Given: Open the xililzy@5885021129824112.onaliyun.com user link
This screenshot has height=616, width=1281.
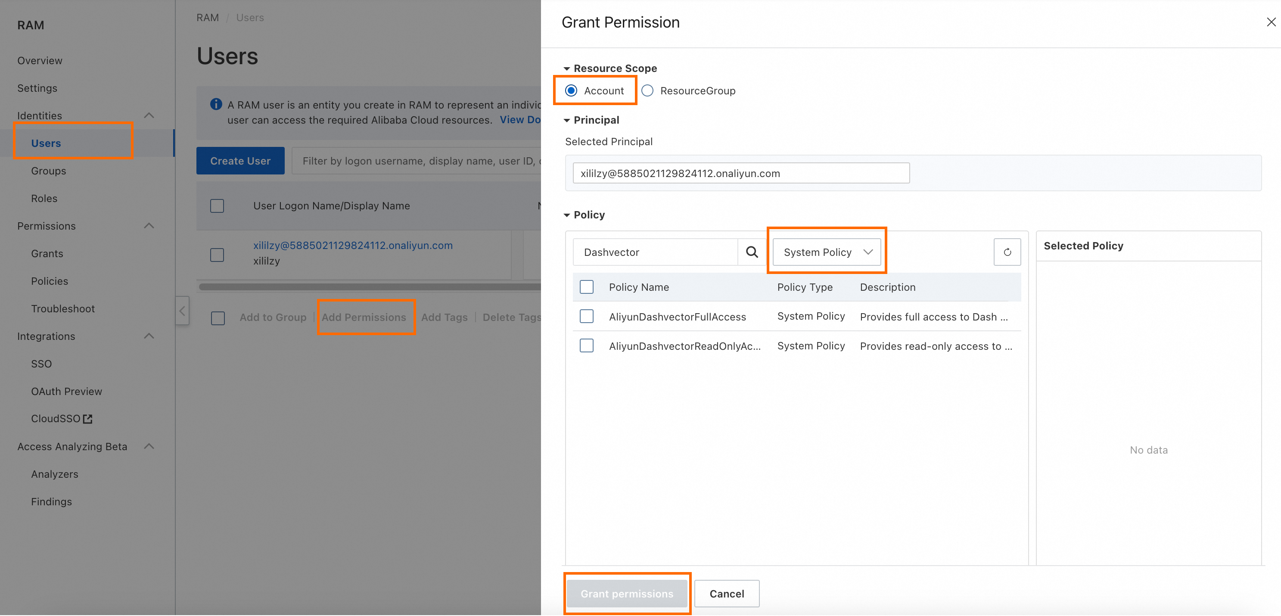Looking at the screenshot, I should pos(353,245).
